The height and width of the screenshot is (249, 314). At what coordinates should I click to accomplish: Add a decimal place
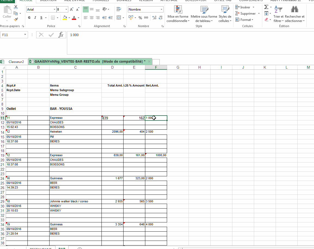pos(154,18)
